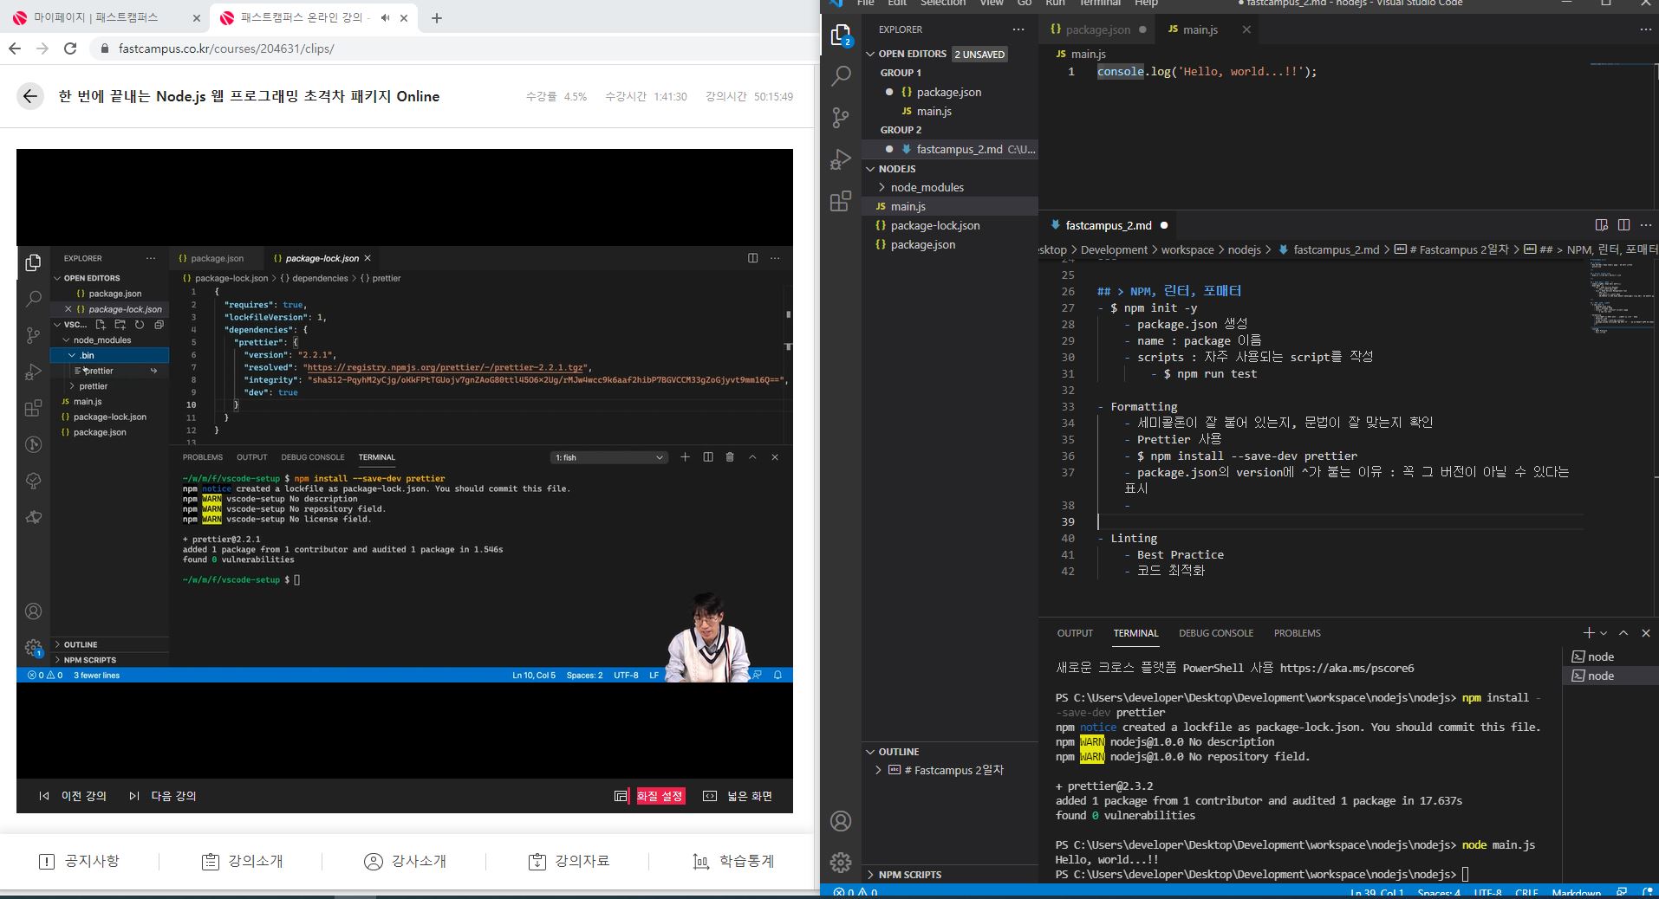
Task: Create a new terminal with plus icon
Action: (x=1589, y=633)
